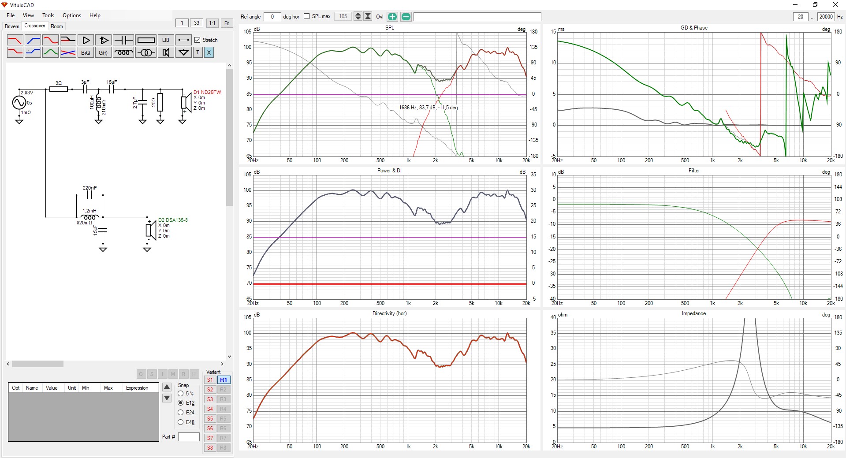Move parameter up with the up arrow
This screenshot has height=458, width=846.
(x=167, y=387)
